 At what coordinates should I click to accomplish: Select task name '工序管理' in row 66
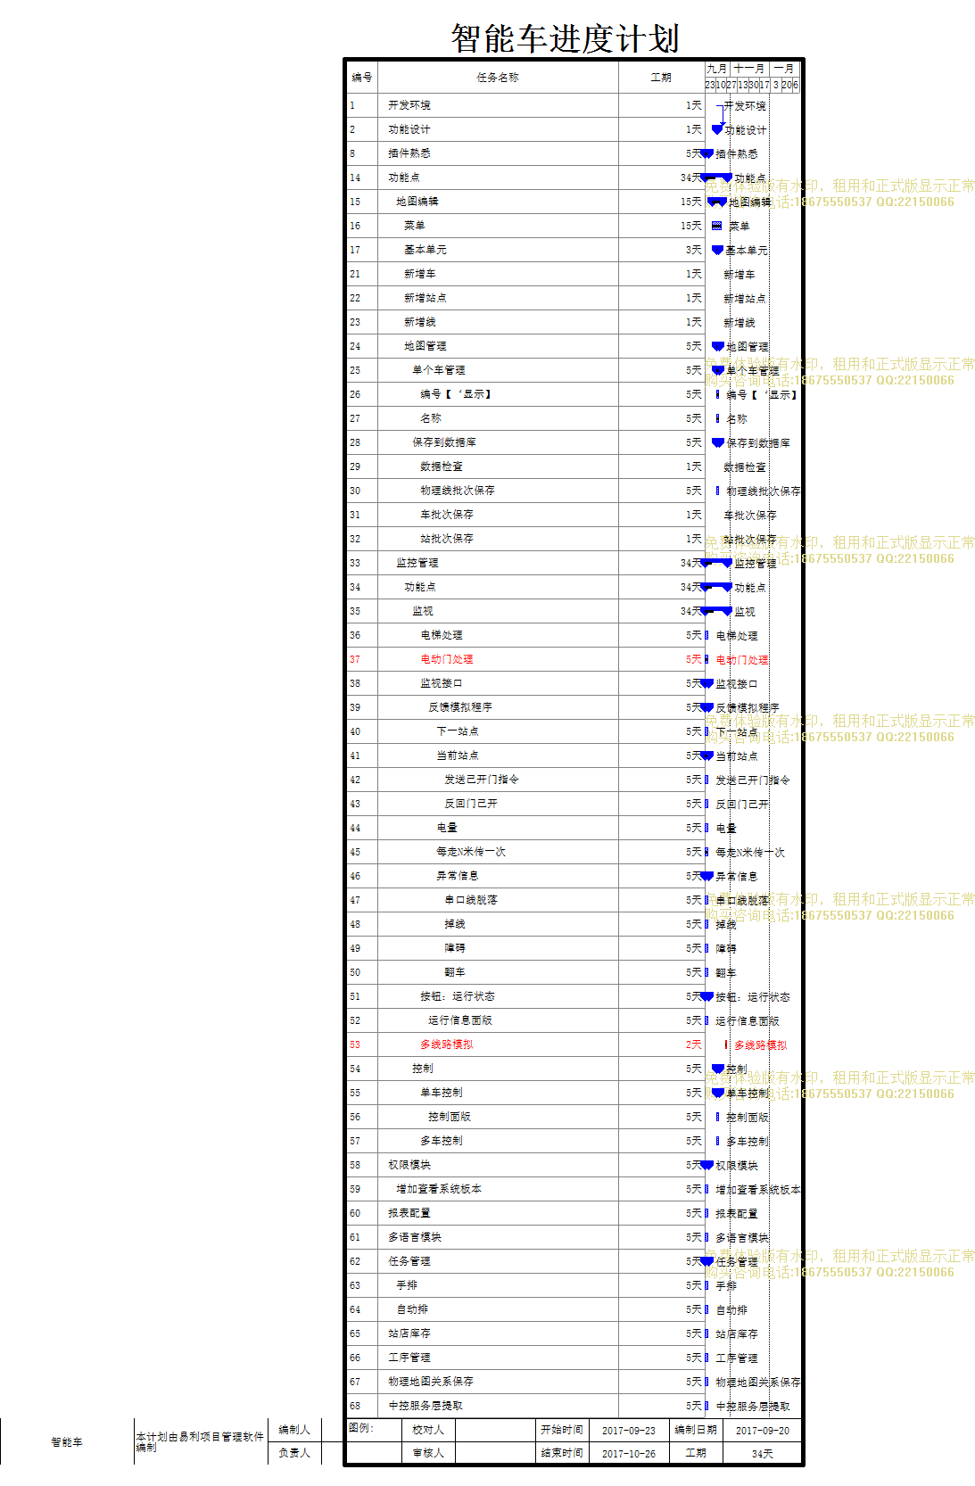[409, 1358]
